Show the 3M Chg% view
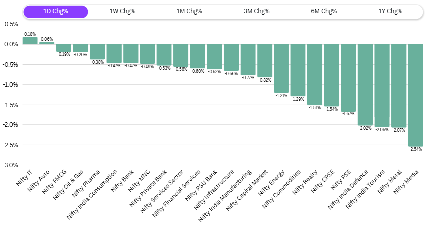This screenshot has height=225, width=427. (x=256, y=12)
